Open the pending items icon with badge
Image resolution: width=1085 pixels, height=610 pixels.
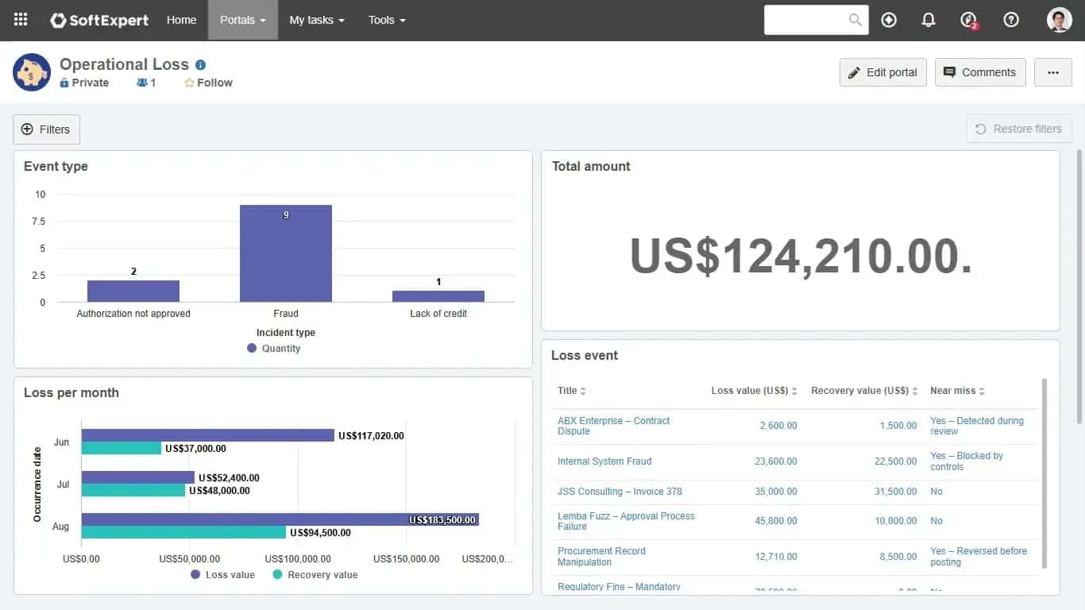tap(969, 20)
